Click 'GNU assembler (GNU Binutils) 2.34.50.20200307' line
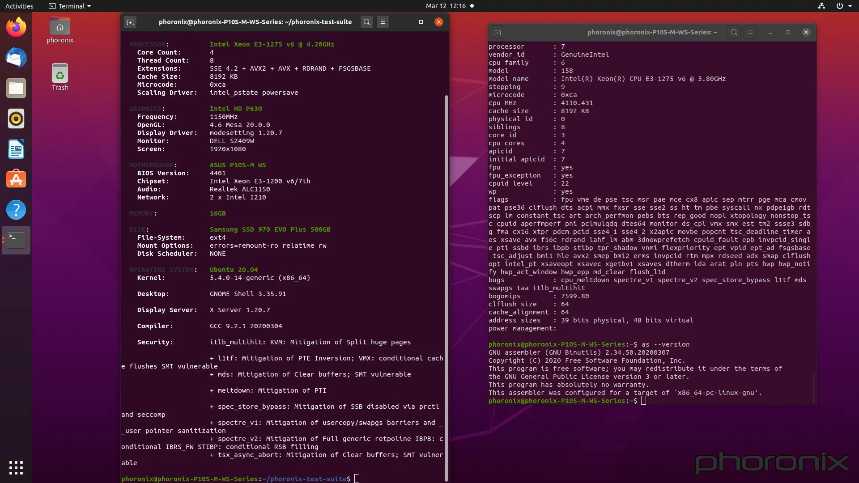The image size is (859, 483). [x=579, y=352]
